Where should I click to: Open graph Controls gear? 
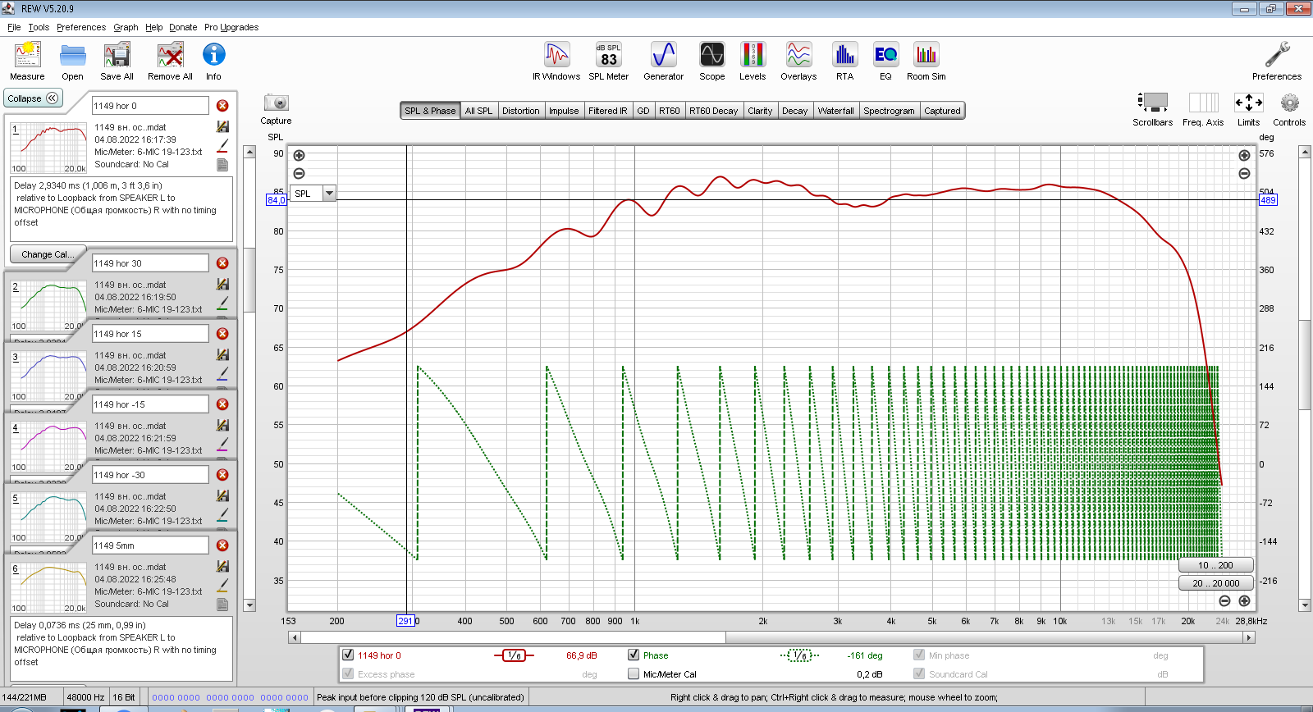pyautogui.click(x=1289, y=108)
